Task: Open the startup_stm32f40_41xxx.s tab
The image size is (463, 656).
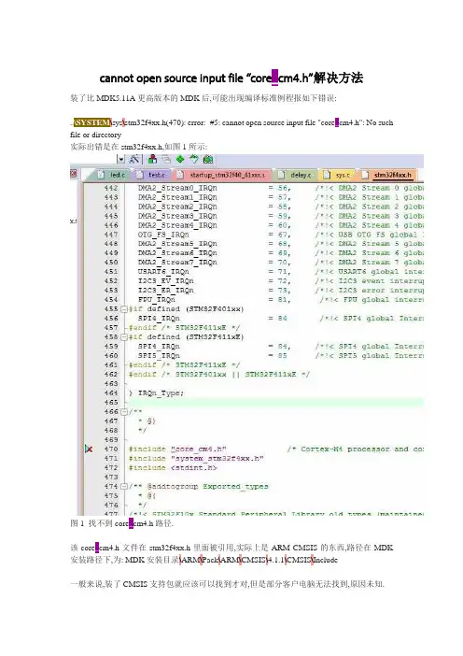Action: [222, 175]
